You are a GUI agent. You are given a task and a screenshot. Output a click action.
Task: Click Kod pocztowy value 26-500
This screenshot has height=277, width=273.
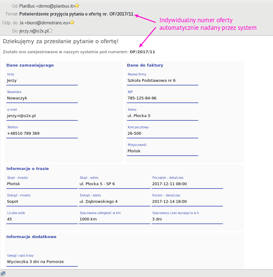[x=135, y=133]
